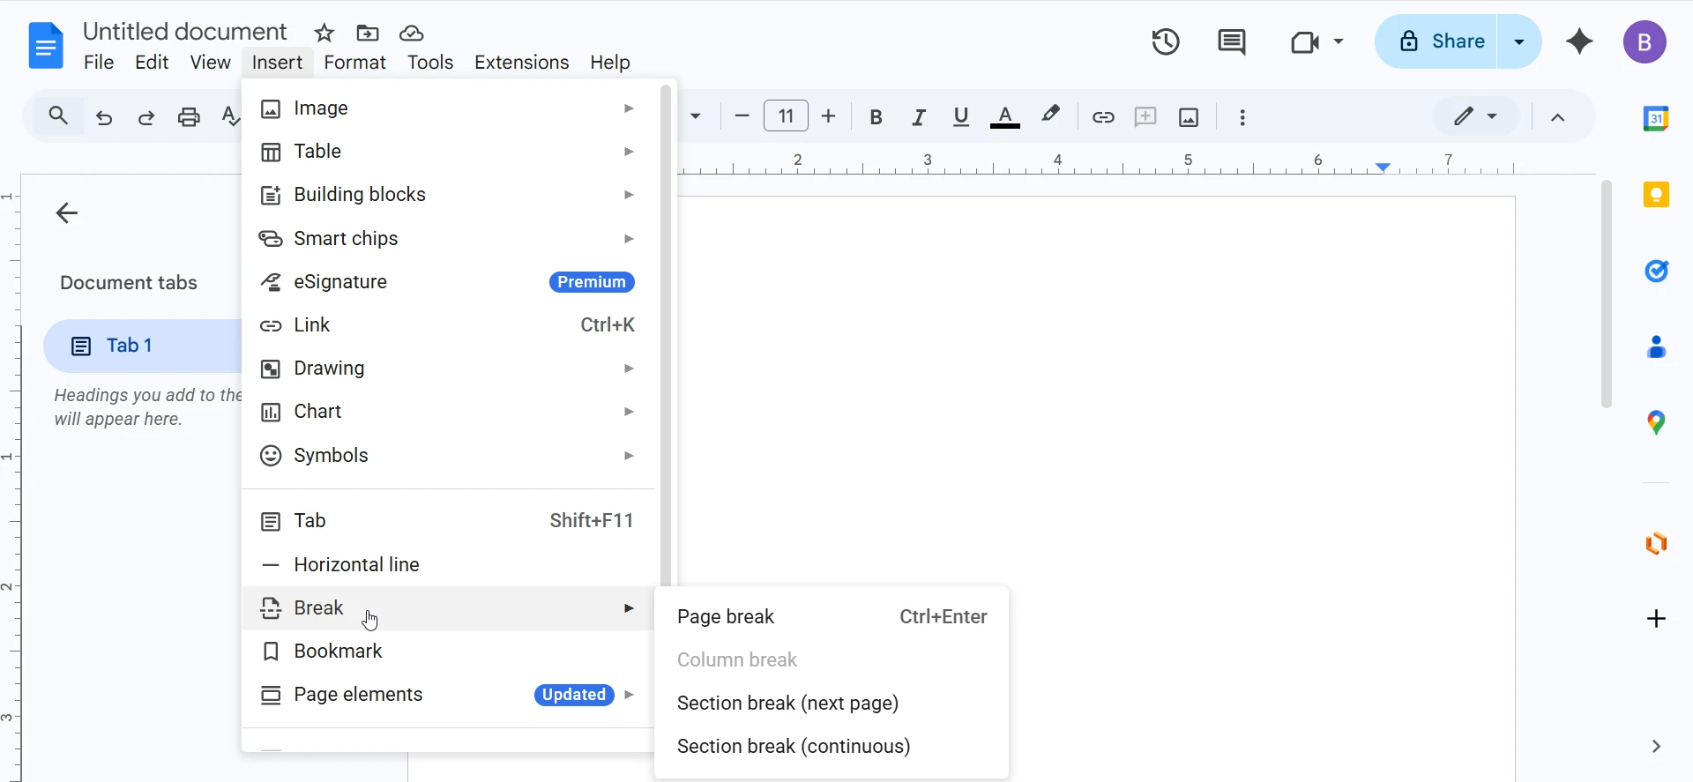
Task: Open the text color picker
Action: (x=1005, y=117)
